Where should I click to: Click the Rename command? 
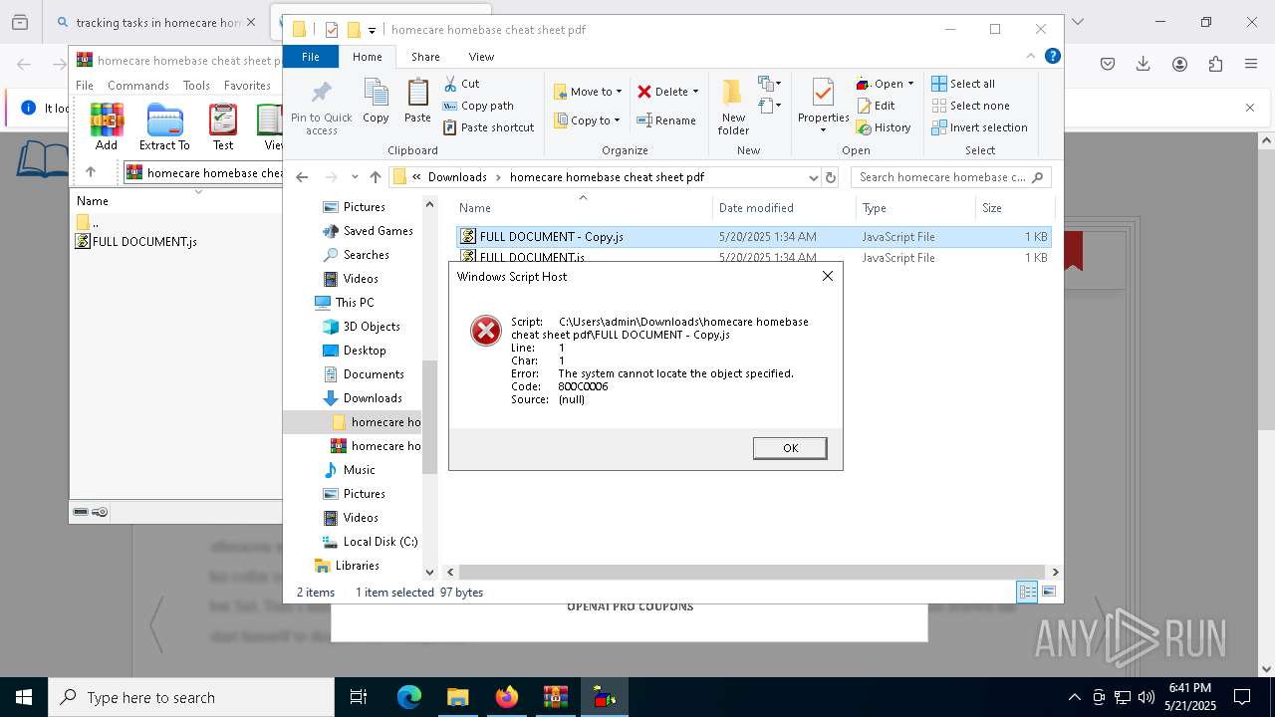coord(666,120)
